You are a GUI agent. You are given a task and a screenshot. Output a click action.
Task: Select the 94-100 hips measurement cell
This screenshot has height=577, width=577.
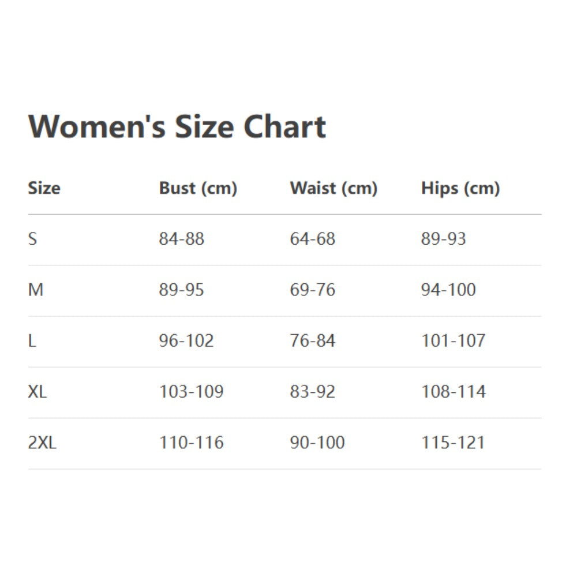[x=448, y=290]
